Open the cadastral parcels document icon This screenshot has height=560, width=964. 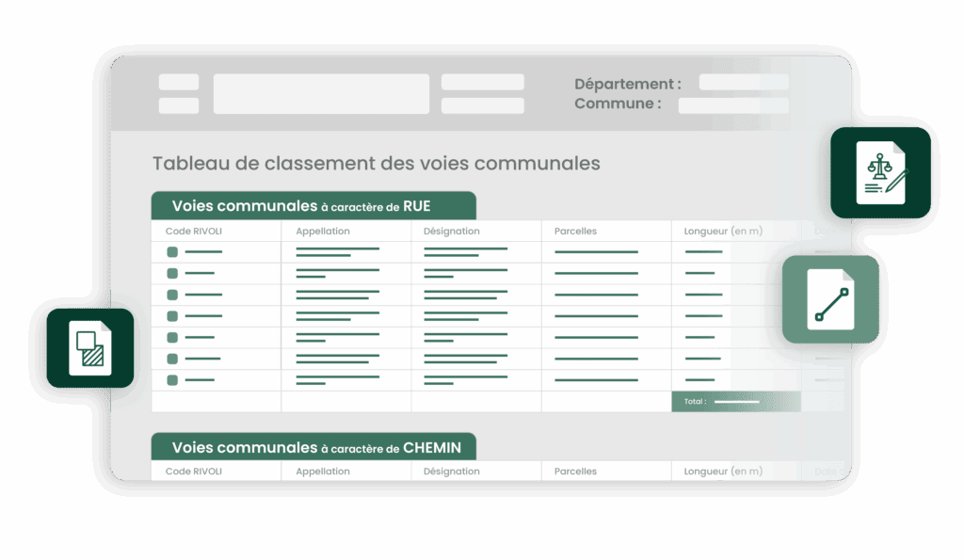tap(90, 348)
